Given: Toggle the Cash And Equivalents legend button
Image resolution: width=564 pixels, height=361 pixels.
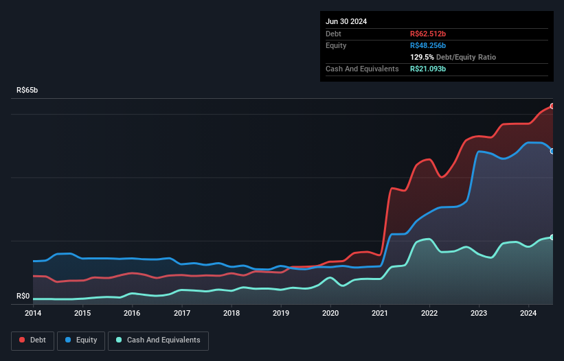Looking at the screenshot, I should (158, 340).
